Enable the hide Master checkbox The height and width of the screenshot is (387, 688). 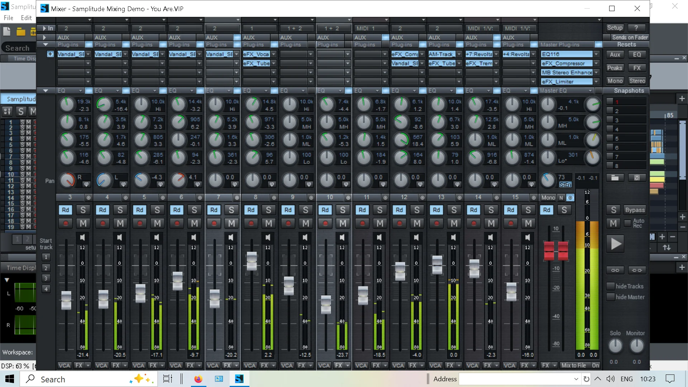coord(611,297)
